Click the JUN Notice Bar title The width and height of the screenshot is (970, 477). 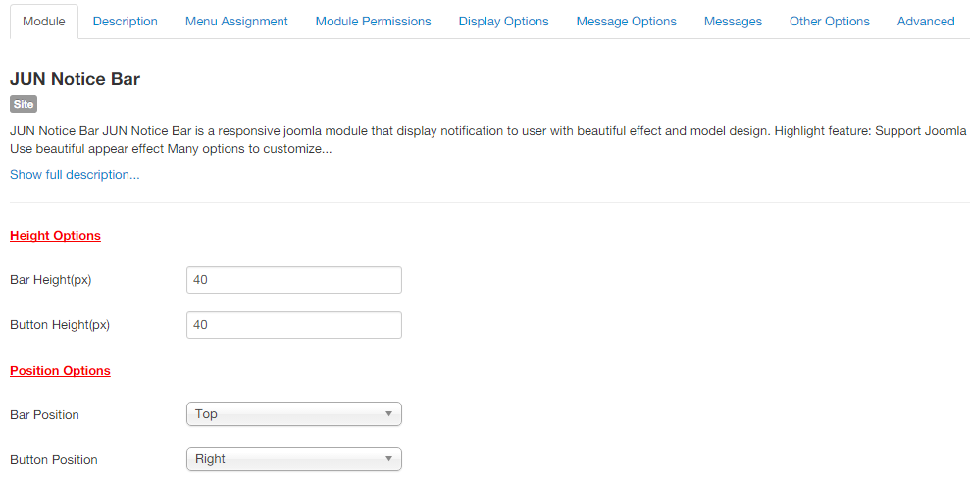(75, 79)
